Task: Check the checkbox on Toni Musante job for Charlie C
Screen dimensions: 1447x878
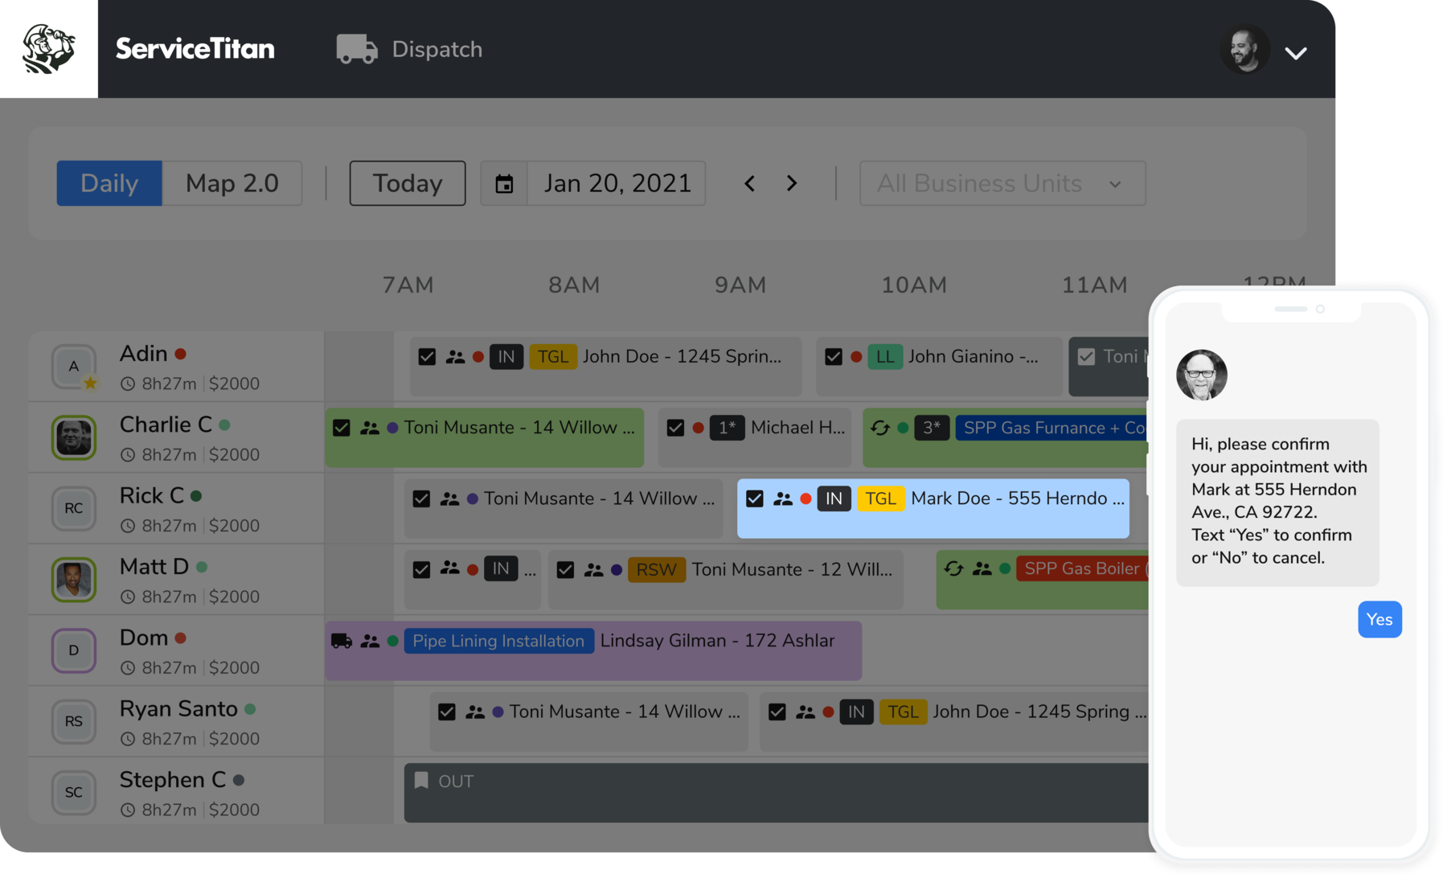Action: [341, 427]
